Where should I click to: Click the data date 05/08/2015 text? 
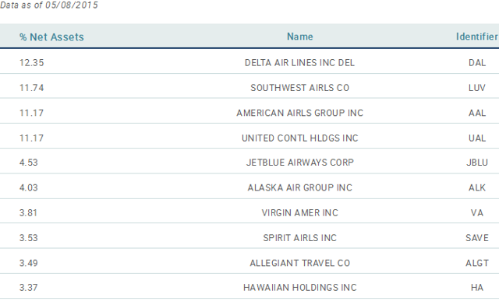coord(71,5)
